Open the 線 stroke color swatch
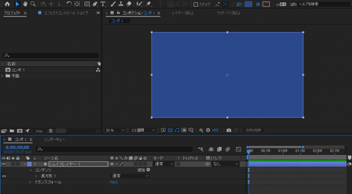The width and height of the screenshot is (352, 194). (x=266, y=4)
